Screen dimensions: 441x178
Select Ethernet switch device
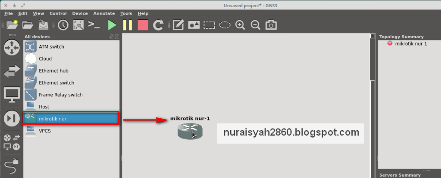tap(71, 83)
